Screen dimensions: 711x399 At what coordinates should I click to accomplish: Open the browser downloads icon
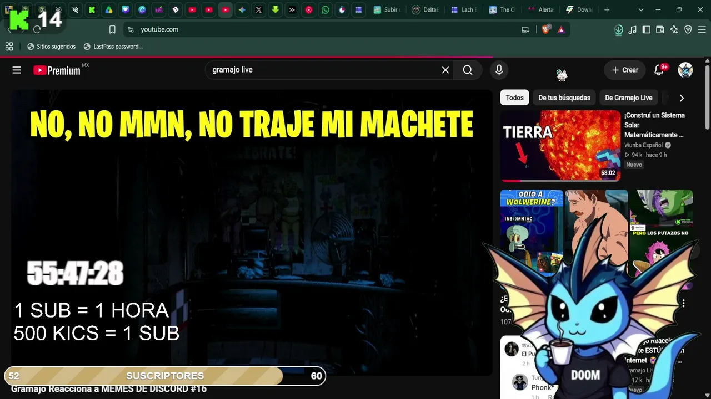tap(619, 29)
